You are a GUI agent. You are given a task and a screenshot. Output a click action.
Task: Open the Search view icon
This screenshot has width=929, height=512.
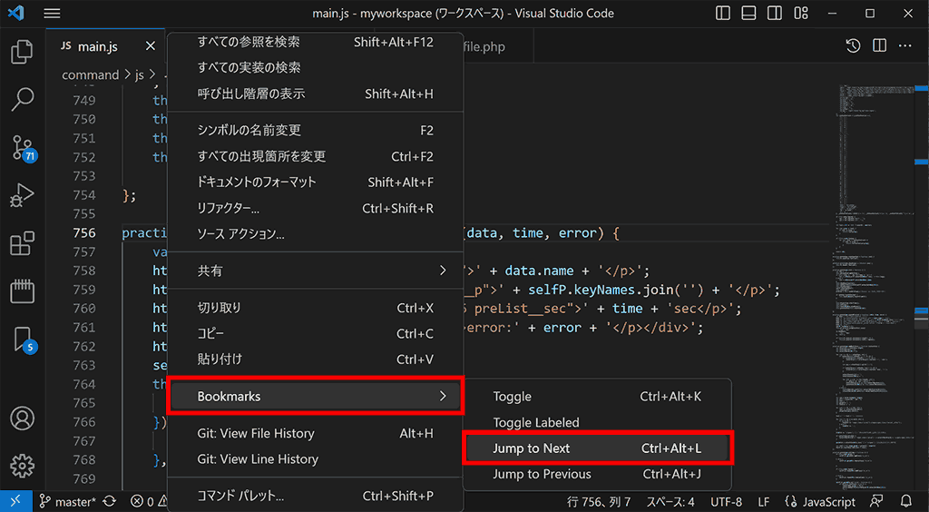[22, 100]
